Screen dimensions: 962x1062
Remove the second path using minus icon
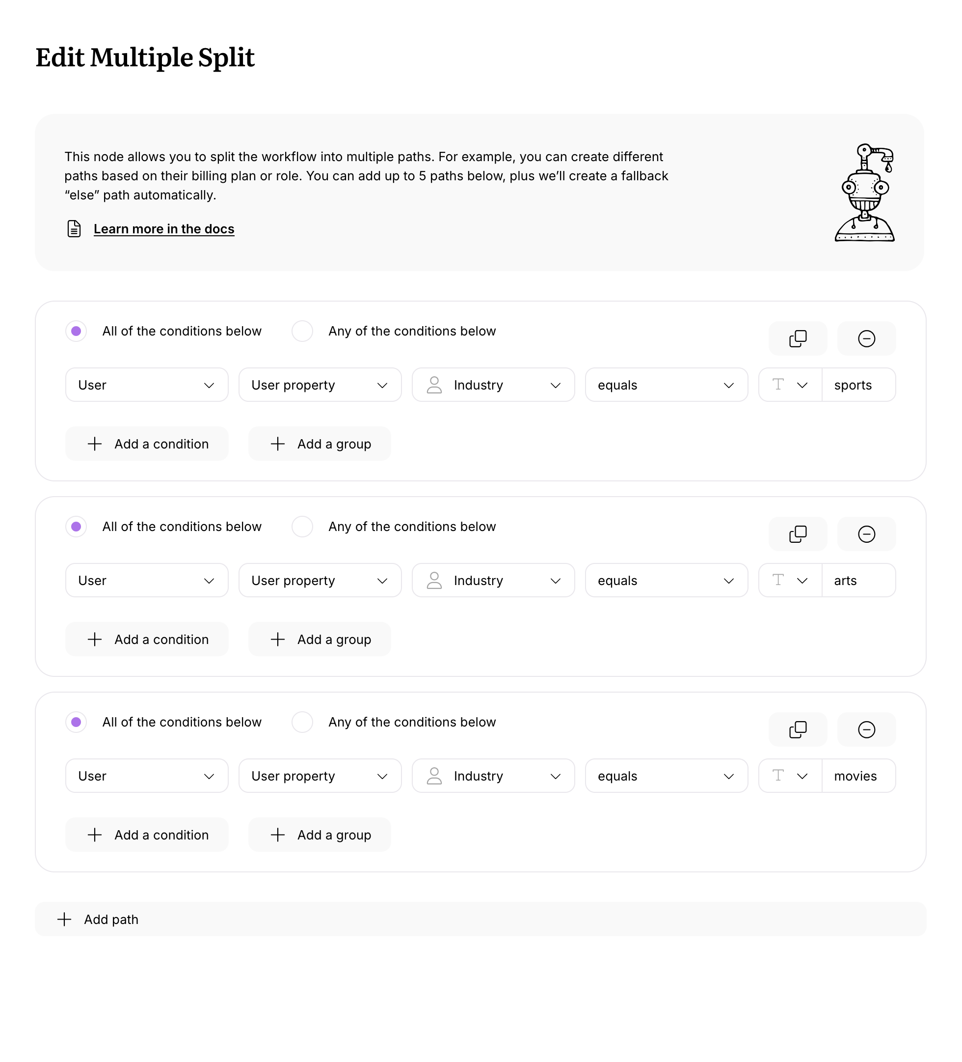coord(866,534)
